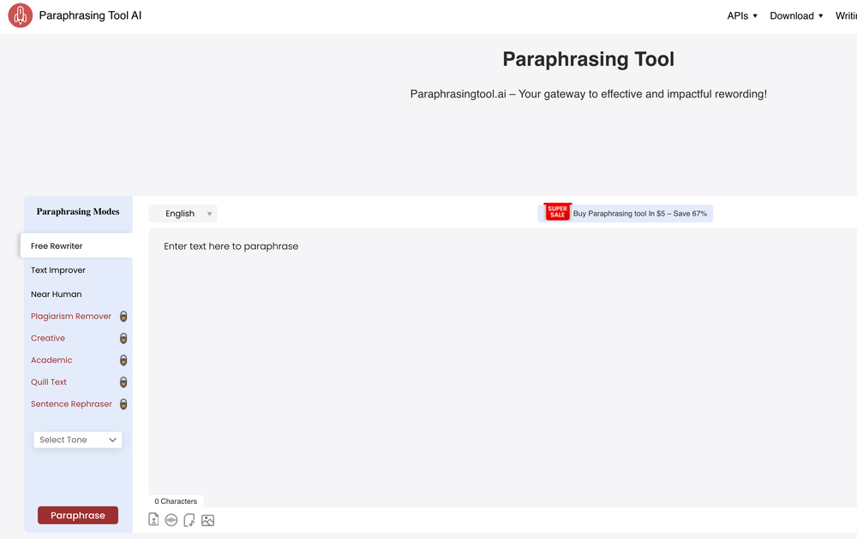This screenshot has height=539, width=857.
Task: Select the Free Rewriter mode
Action: coord(76,246)
